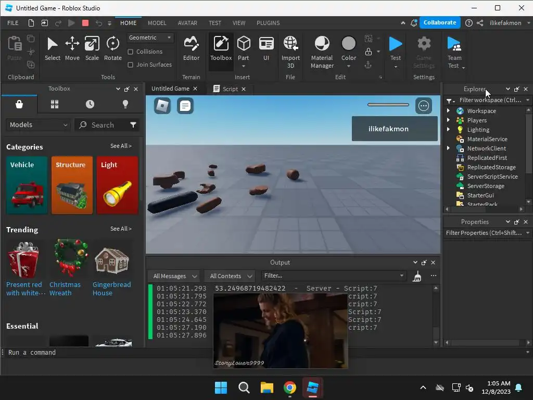Clear the Output log with broom icon
The width and height of the screenshot is (533, 400).
[417, 277]
